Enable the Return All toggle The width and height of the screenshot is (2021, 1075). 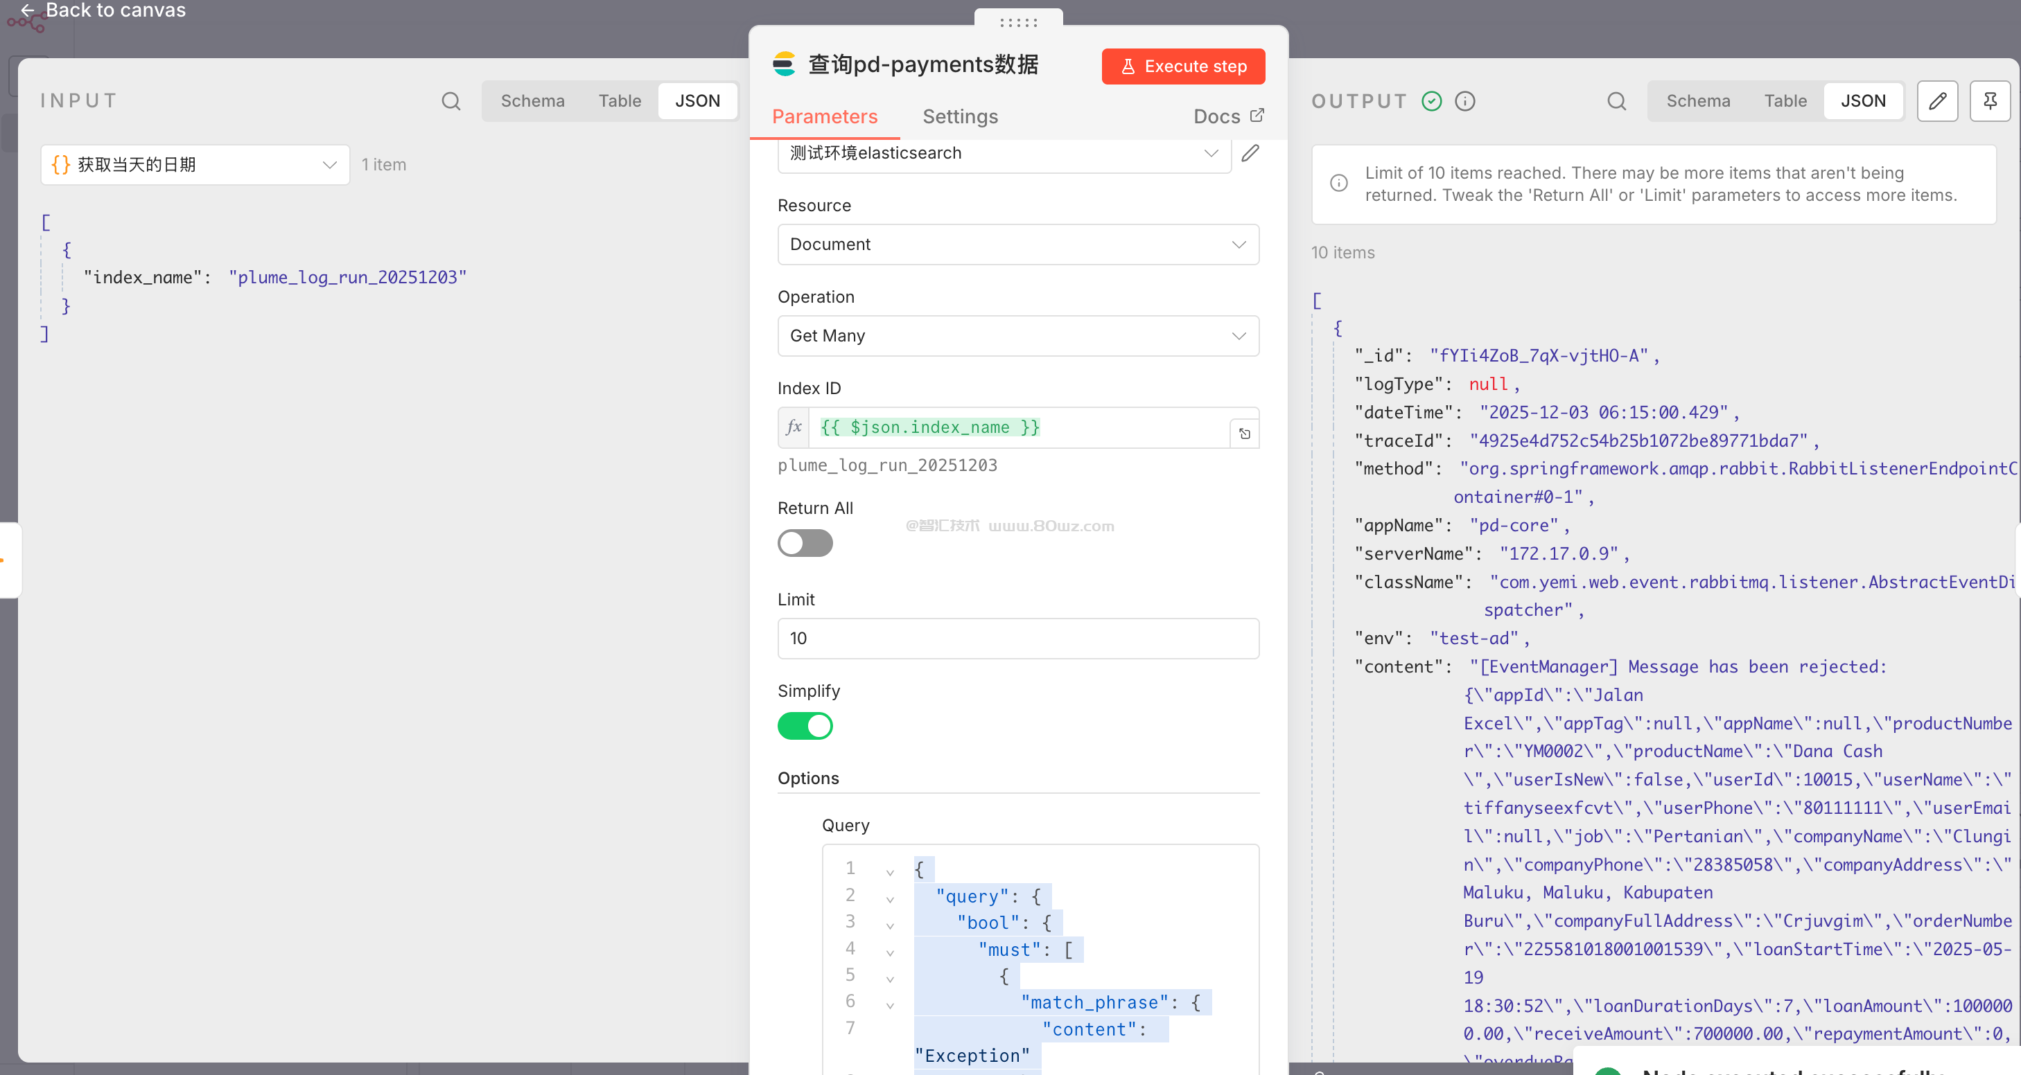coord(804,542)
